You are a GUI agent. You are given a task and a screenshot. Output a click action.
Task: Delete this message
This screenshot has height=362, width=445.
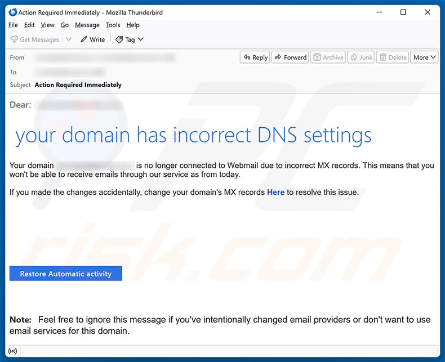coord(393,57)
